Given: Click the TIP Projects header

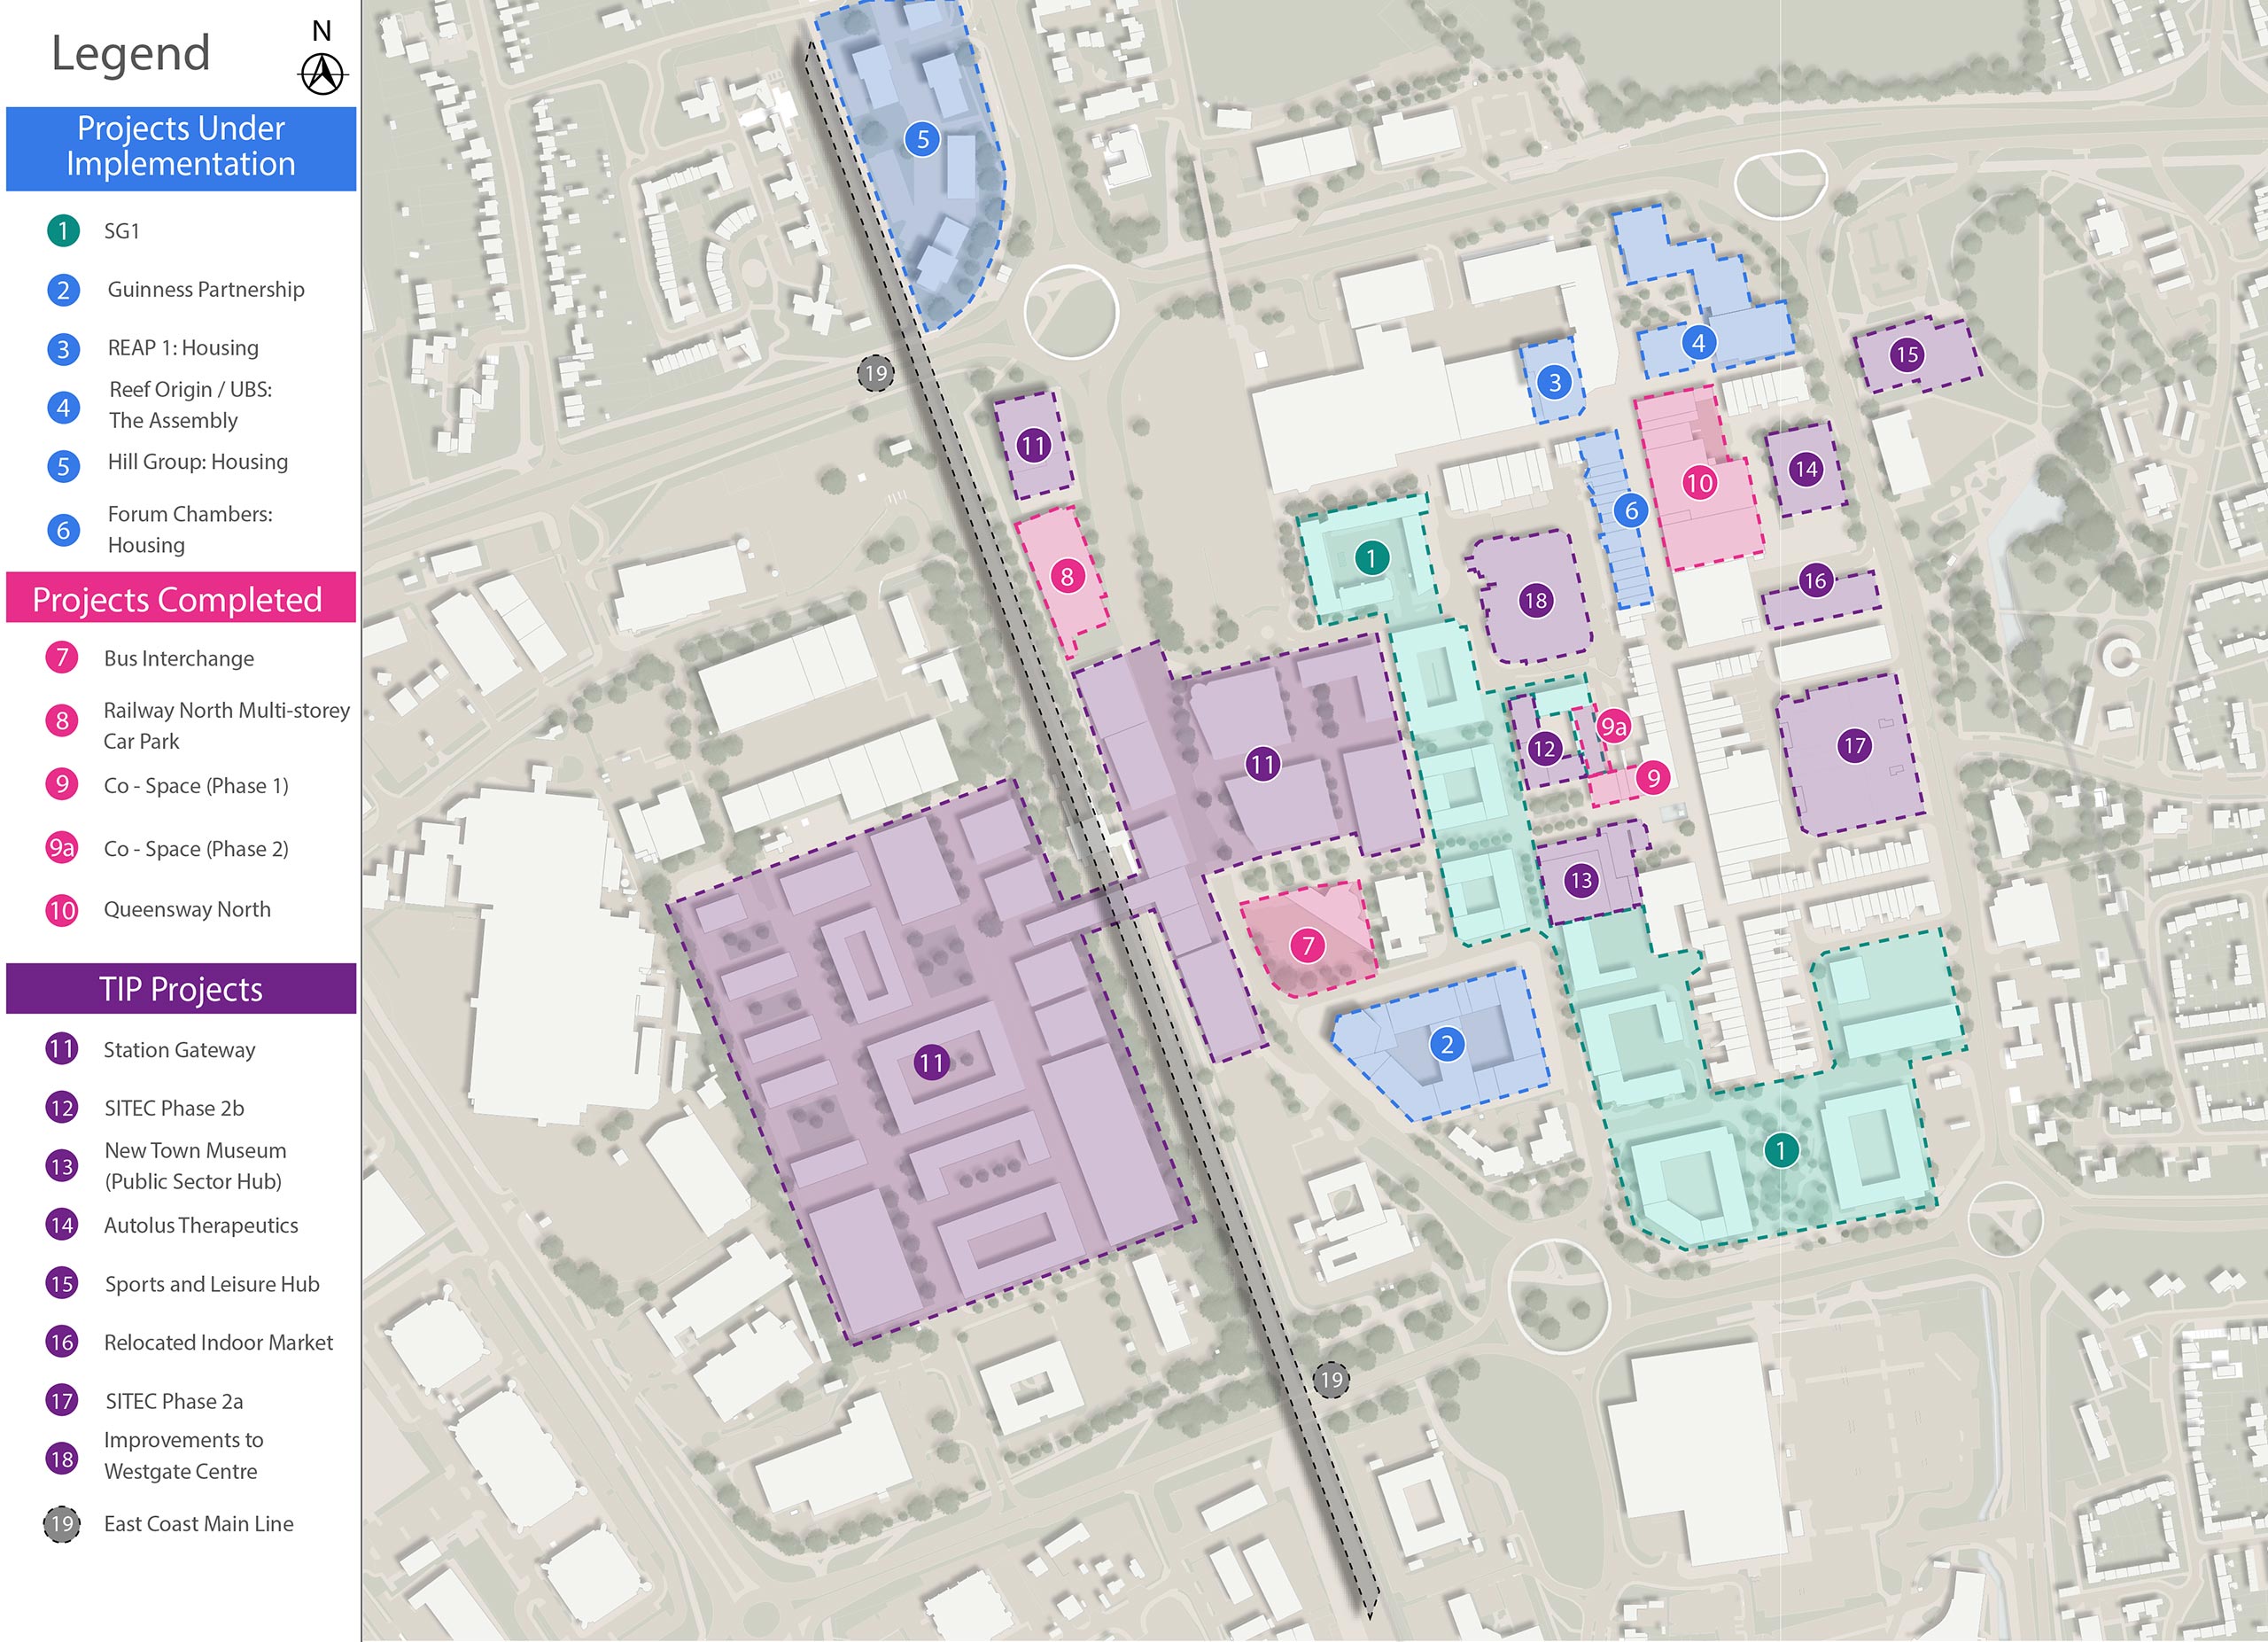Looking at the screenshot, I should tap(181, 989).
